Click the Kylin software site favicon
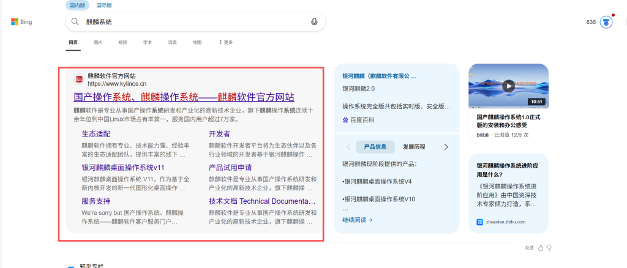The width and height of the screenshot is (627, 268). click(79, 80)
